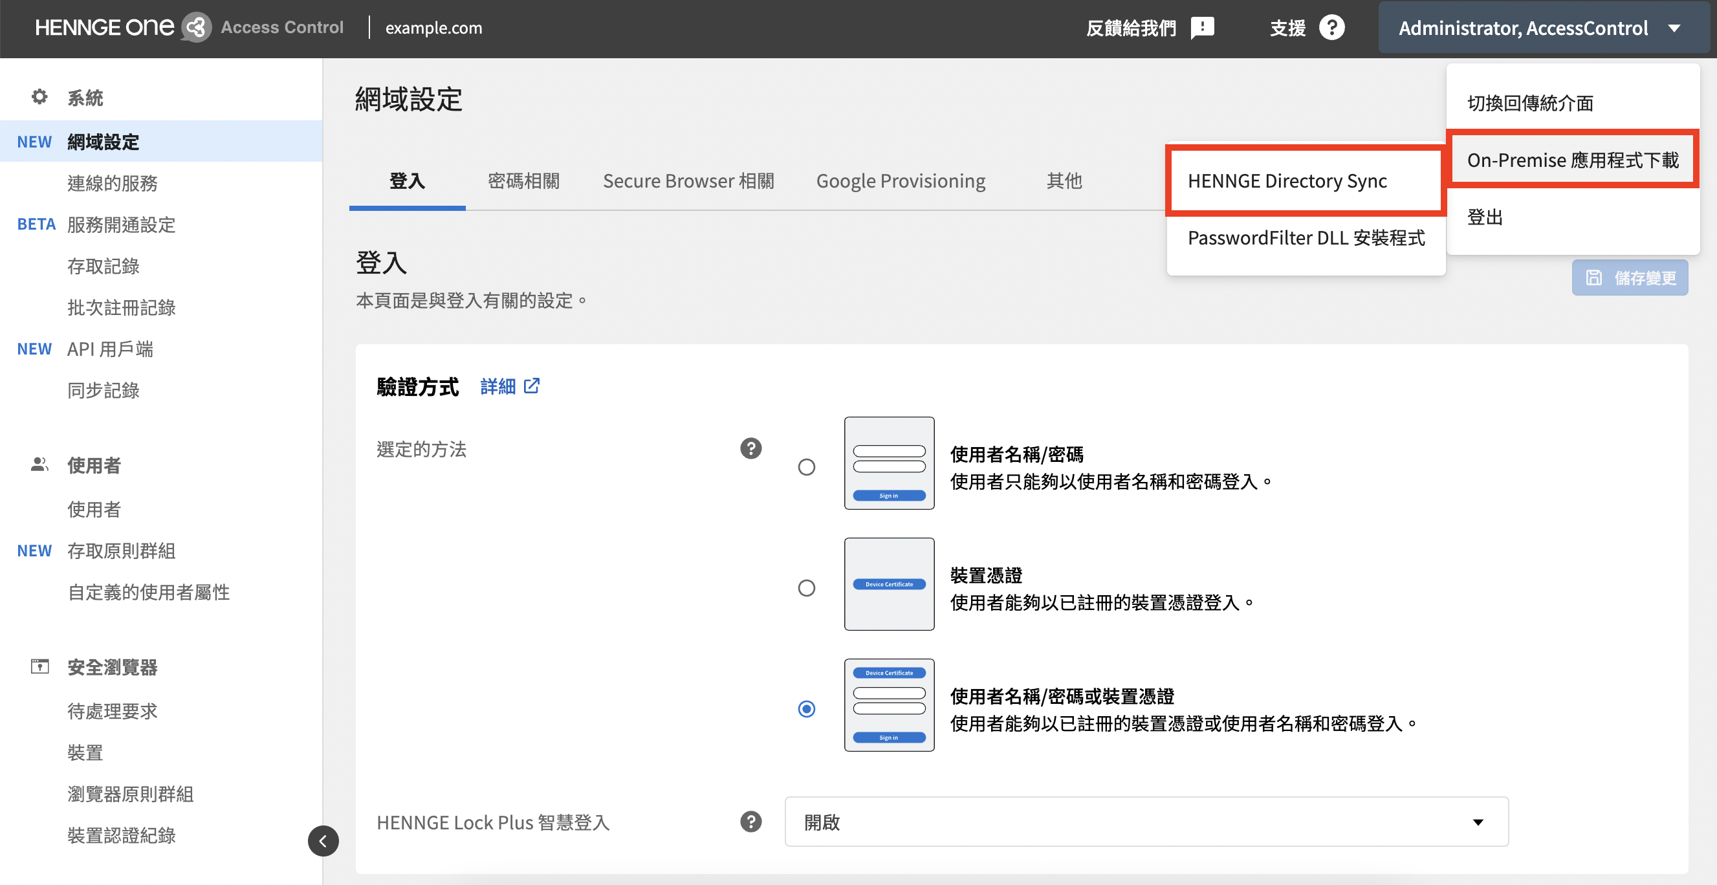Viewport: 1717px width, 885px height.
Task: Open the Secure Browser 相關 tab
Action: point(688,181)
